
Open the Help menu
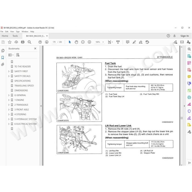(x=32, y=32)
